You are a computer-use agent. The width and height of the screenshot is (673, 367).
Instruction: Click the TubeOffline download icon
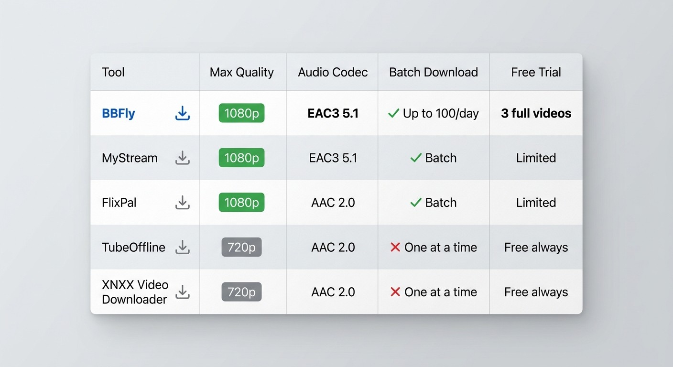coord(183,247)
